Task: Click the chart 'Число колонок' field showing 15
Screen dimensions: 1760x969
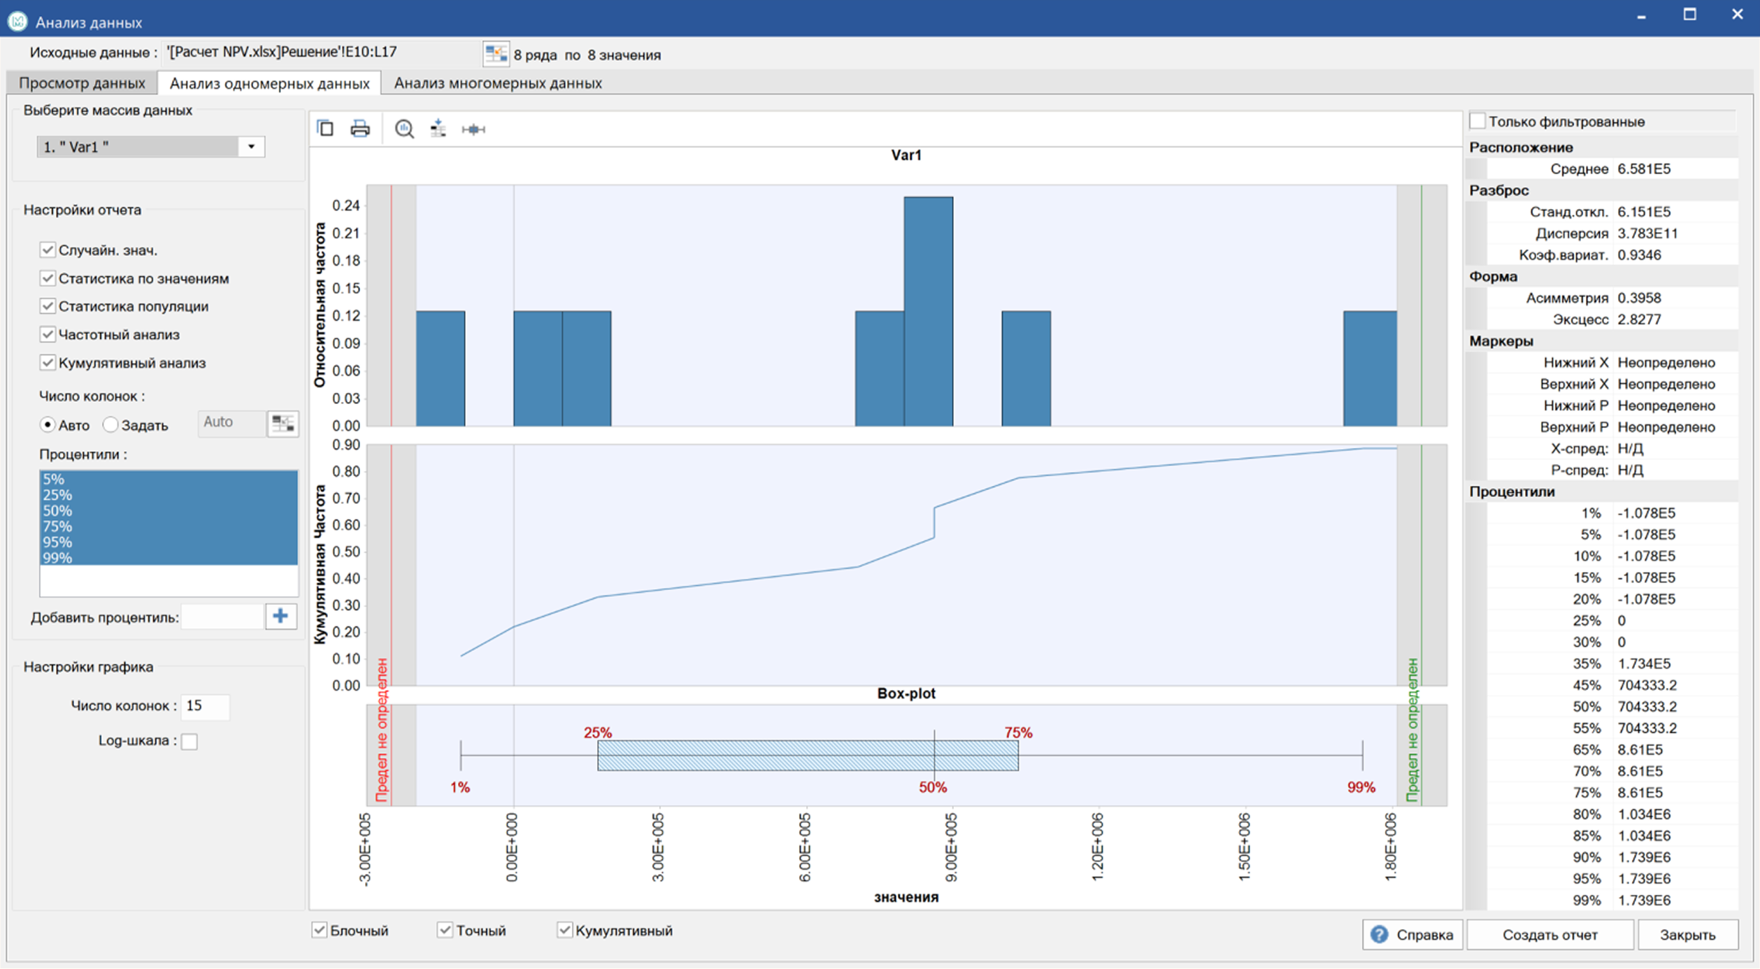Action: (204, 706)
